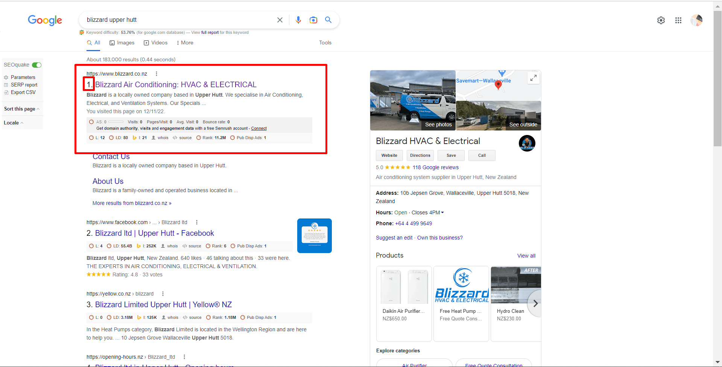The image size is (722, 367).
Task: Expand the Sort this page option
Action: click(21, 109)
